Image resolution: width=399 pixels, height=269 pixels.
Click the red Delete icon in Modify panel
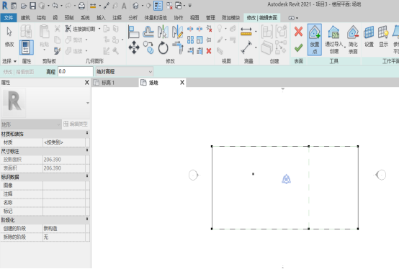(209, 51)
